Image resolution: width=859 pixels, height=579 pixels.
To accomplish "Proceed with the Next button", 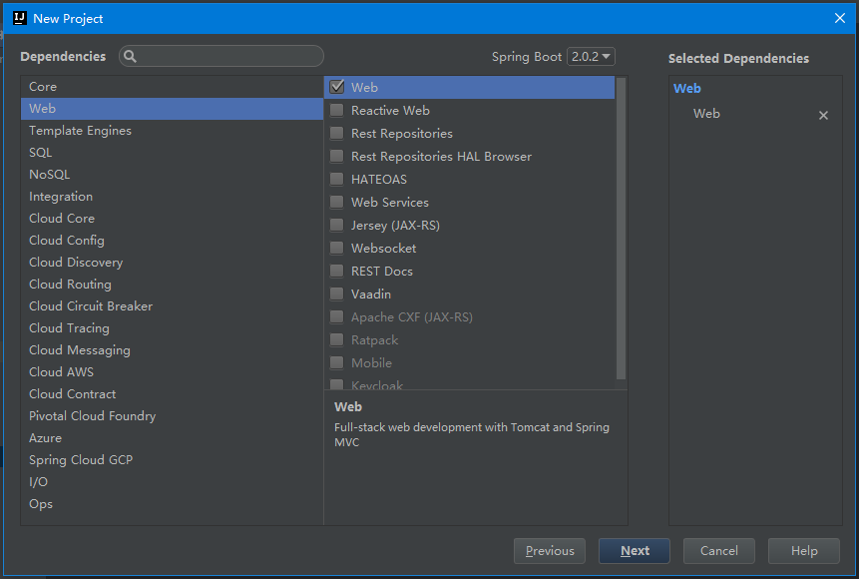I will pos(635,550).
